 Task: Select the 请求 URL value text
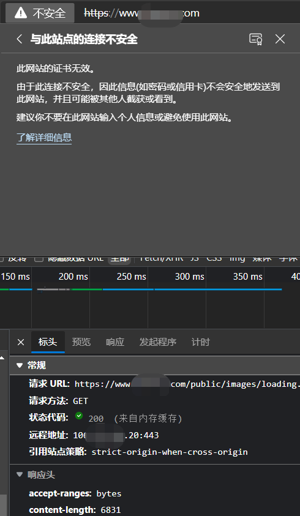[x=187, y=384]
